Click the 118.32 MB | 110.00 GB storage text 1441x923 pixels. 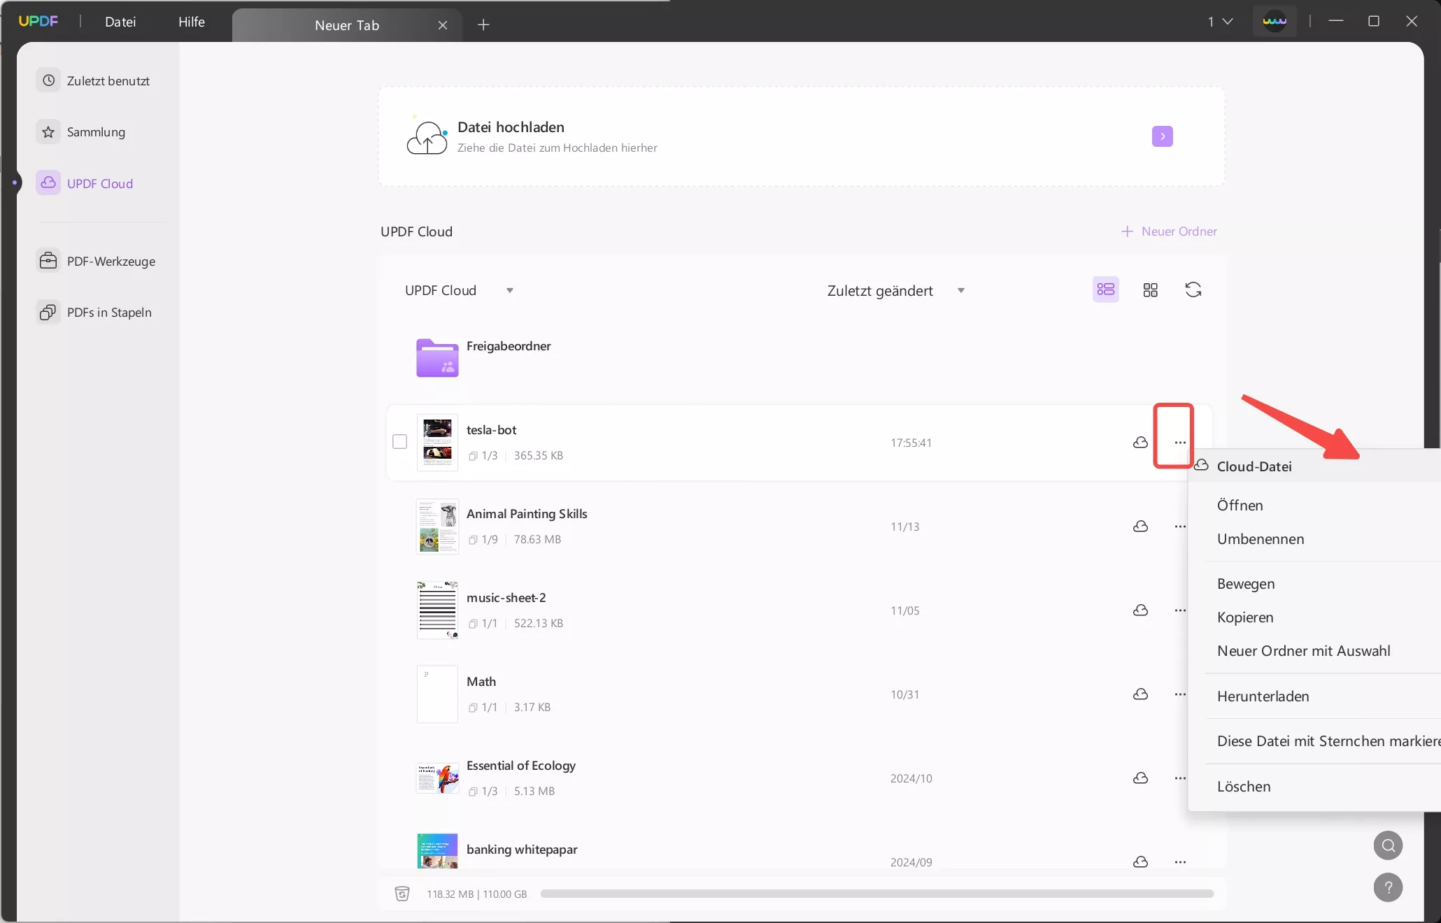coord(477,894)
